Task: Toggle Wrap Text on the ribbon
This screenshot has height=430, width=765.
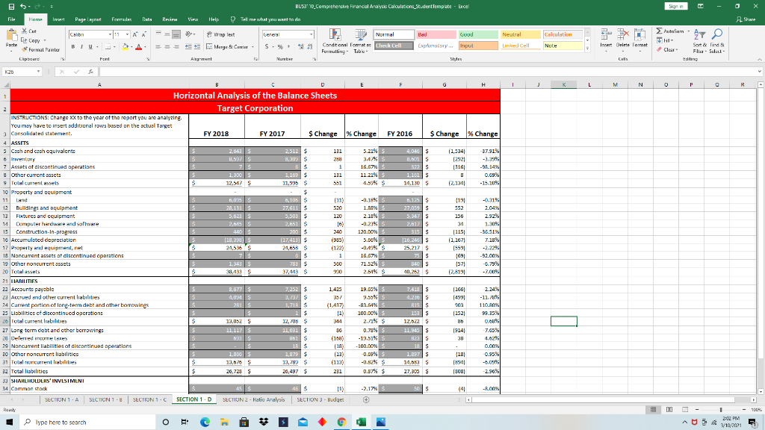Action: pyautogui.click(x=222, y=34)
